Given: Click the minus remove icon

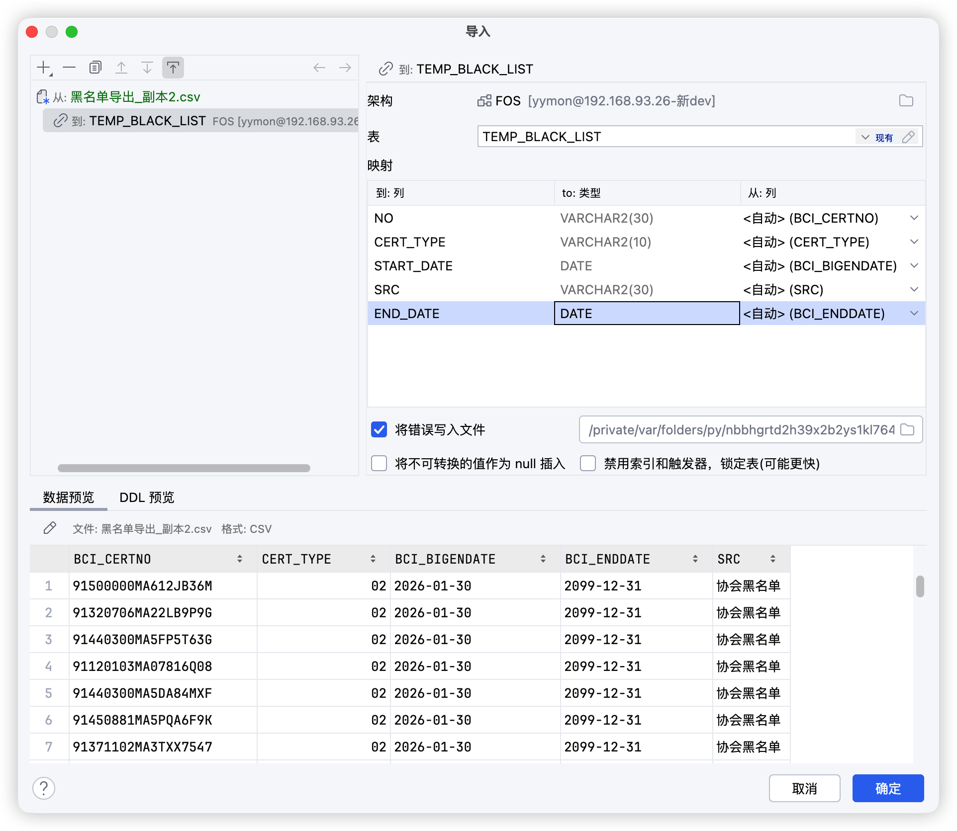Looking at the screenshot, I should (69, 68).
